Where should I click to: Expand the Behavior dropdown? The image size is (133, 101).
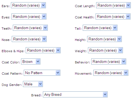(109, 61)
